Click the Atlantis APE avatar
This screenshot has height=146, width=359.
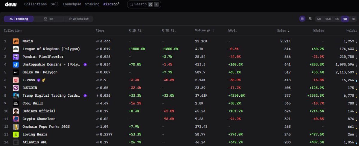[x=16, y=142]
